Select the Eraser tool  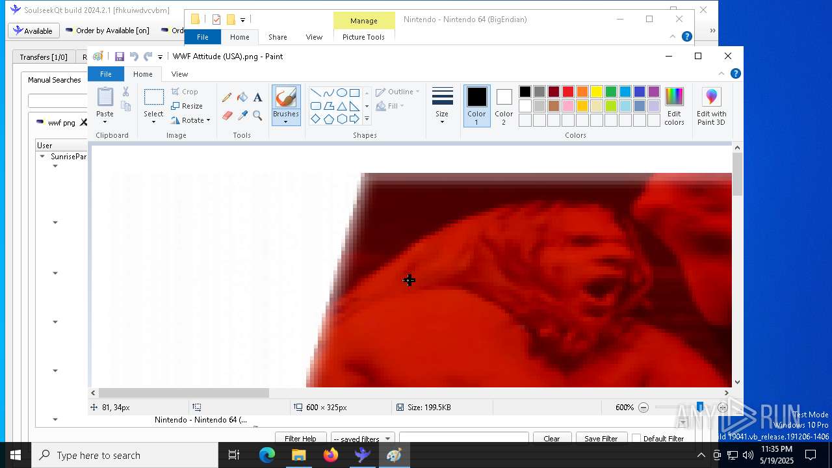pyautogui.click(x=227, y=116)
